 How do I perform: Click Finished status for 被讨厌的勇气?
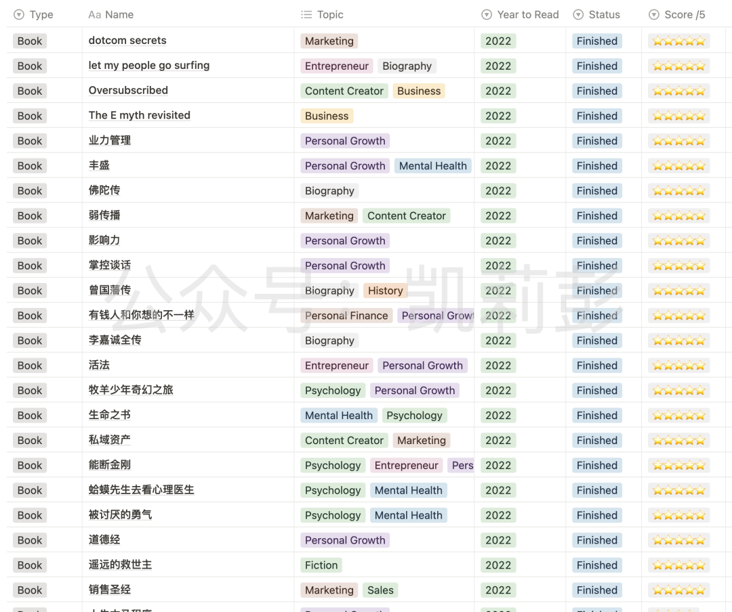[x=597, y=515]
